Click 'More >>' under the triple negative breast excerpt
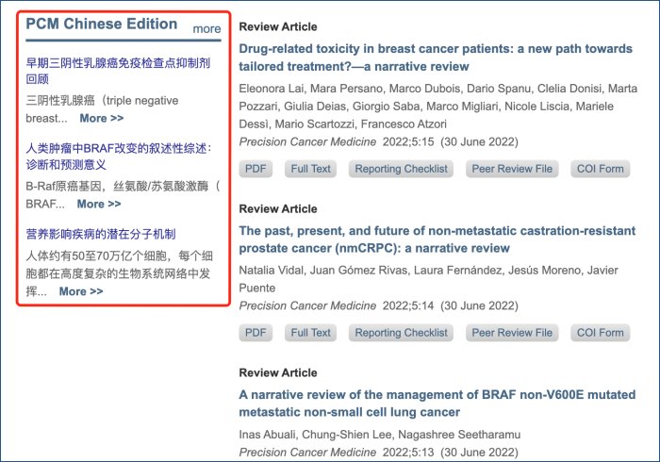 (x=102, y=118)
